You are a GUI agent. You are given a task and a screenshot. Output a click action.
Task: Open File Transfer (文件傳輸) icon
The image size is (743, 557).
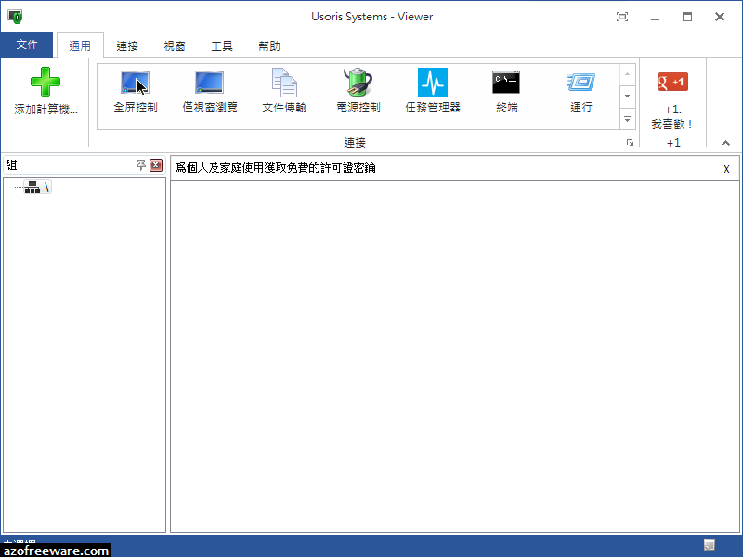[x=284, y=83]
